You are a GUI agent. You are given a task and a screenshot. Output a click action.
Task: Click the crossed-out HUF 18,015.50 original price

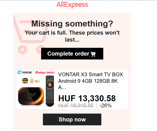76,106
